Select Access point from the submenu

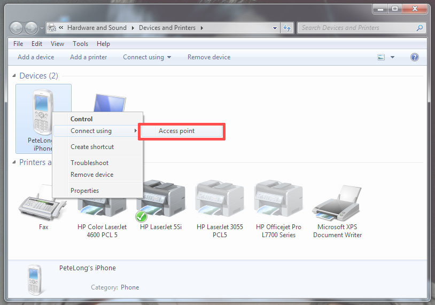click(182, 131)
